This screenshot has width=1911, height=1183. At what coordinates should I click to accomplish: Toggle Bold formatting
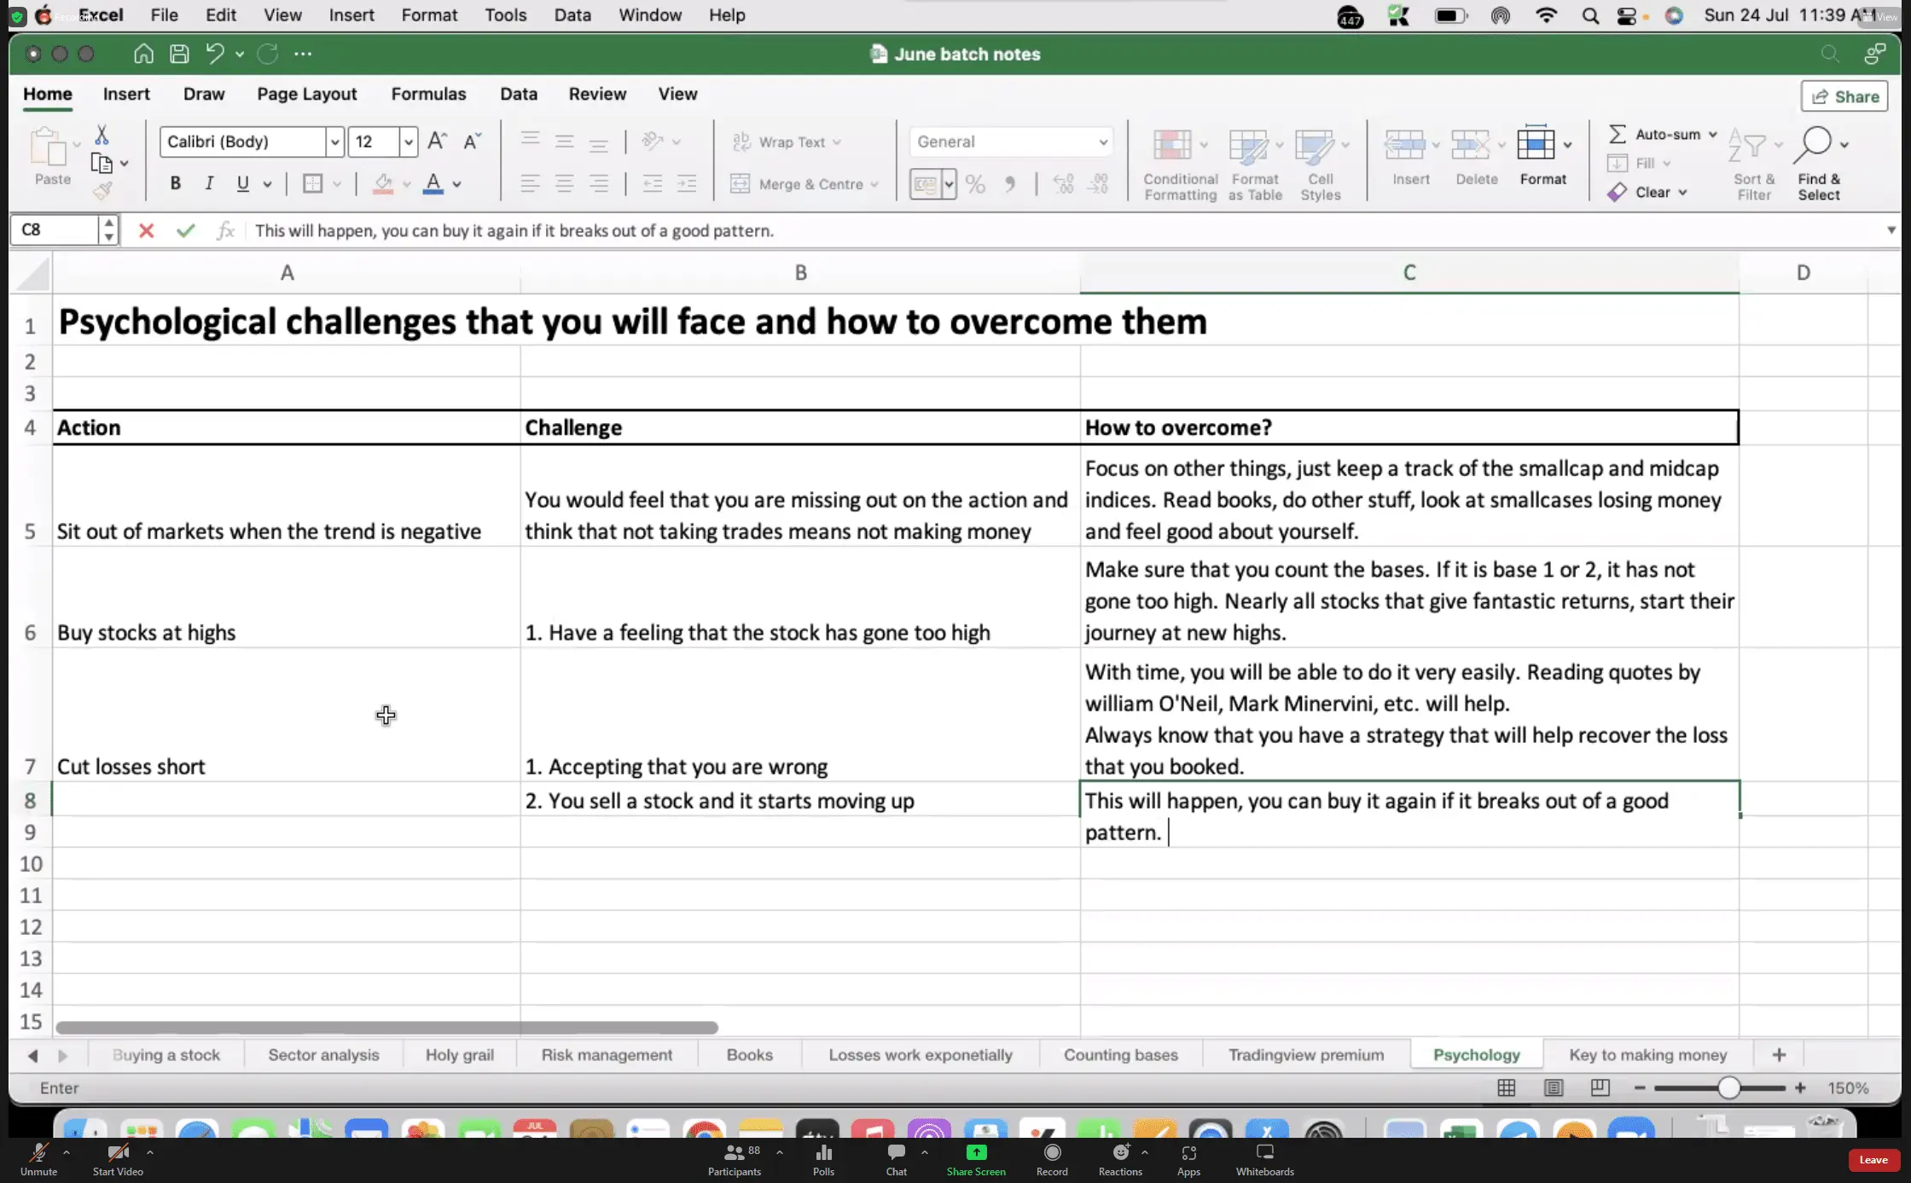pos(175,183)
